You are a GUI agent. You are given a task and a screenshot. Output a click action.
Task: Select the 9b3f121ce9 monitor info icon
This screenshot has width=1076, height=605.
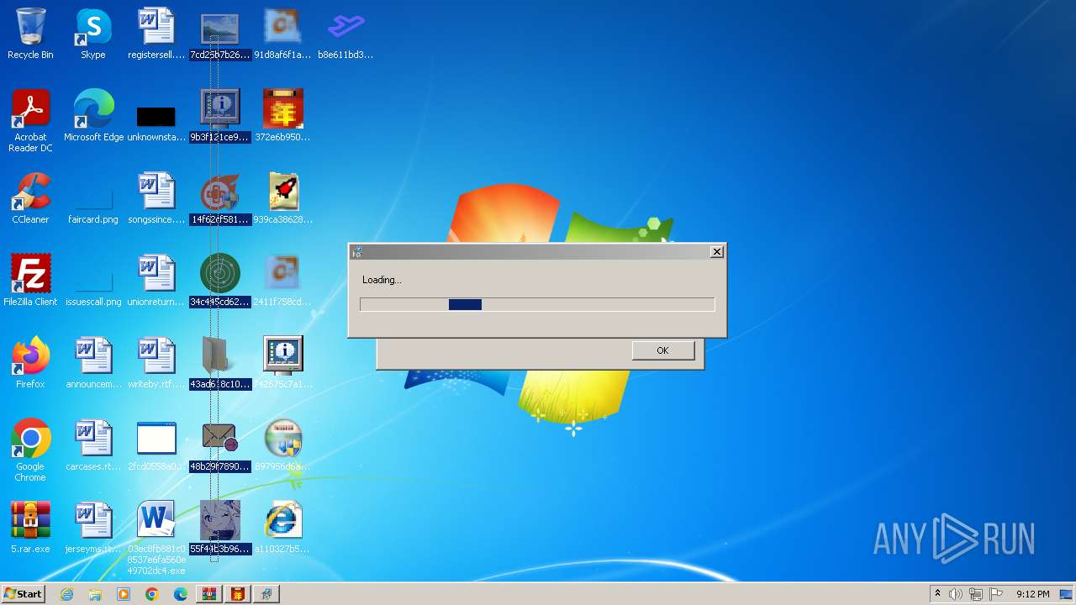click(x=219, y=116)
